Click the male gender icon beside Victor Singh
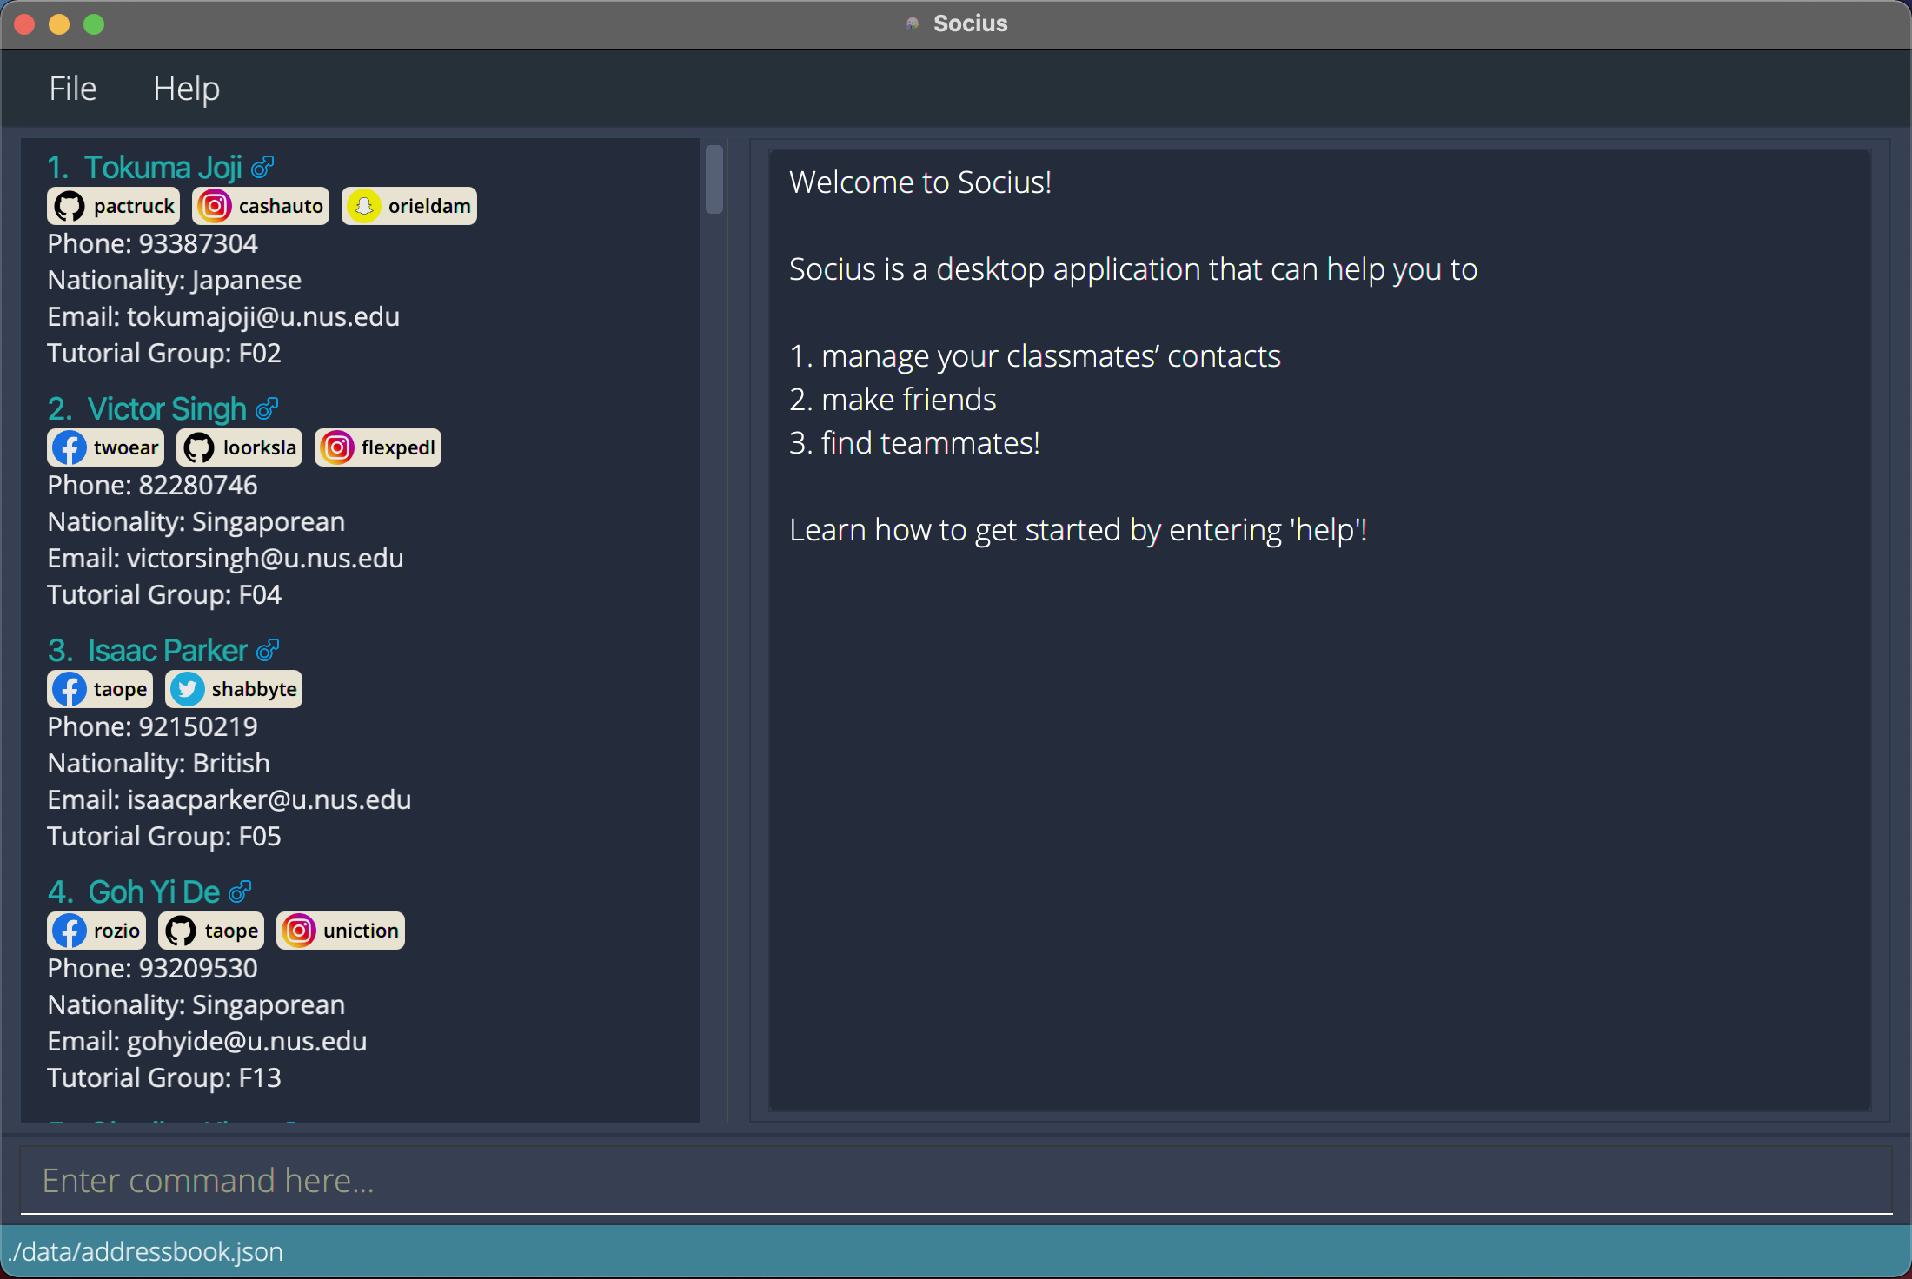 point(267,408)
